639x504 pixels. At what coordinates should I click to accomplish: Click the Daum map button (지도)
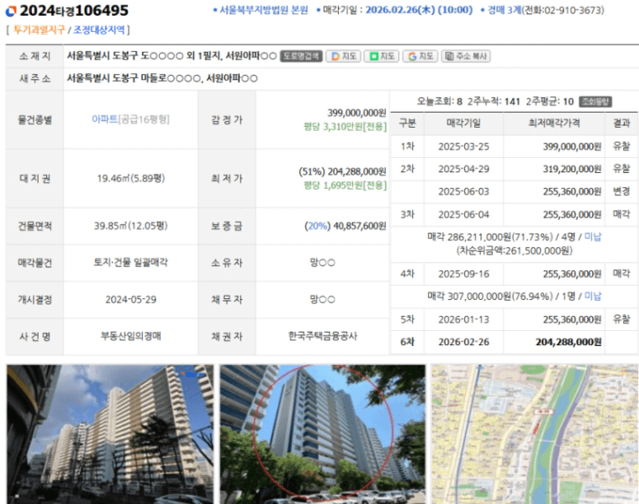[343, 56]
